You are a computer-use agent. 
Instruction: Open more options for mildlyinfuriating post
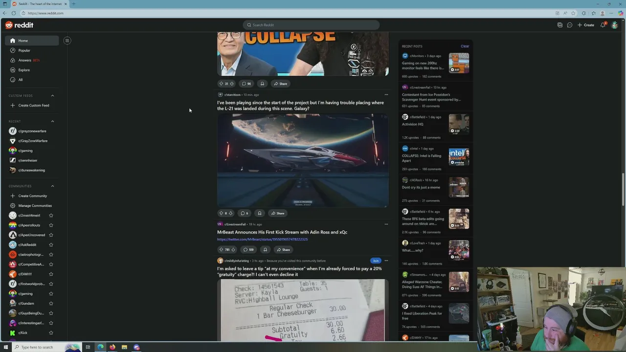pyautogui.click(x=386, y=261)
